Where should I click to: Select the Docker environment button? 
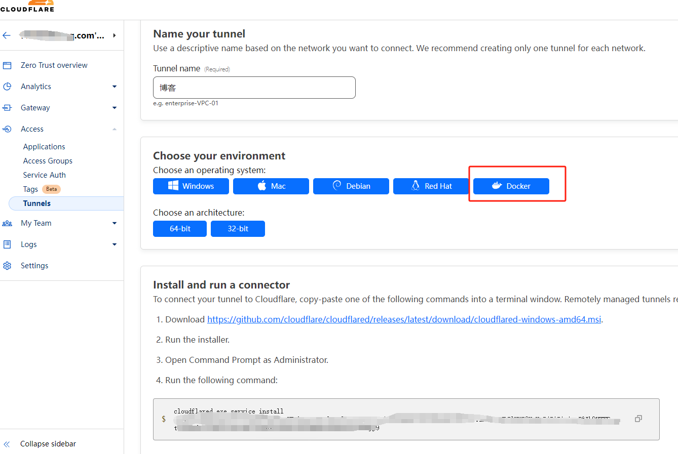511,186
